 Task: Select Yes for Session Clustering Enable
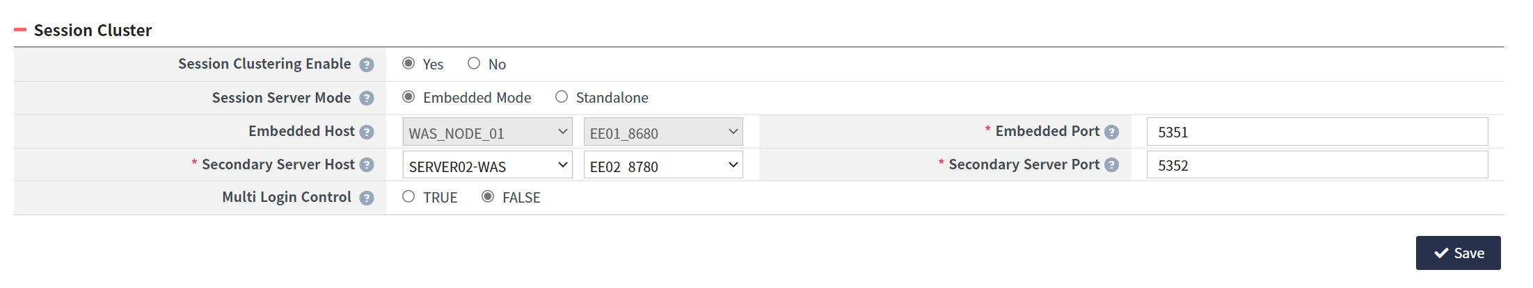408,63
